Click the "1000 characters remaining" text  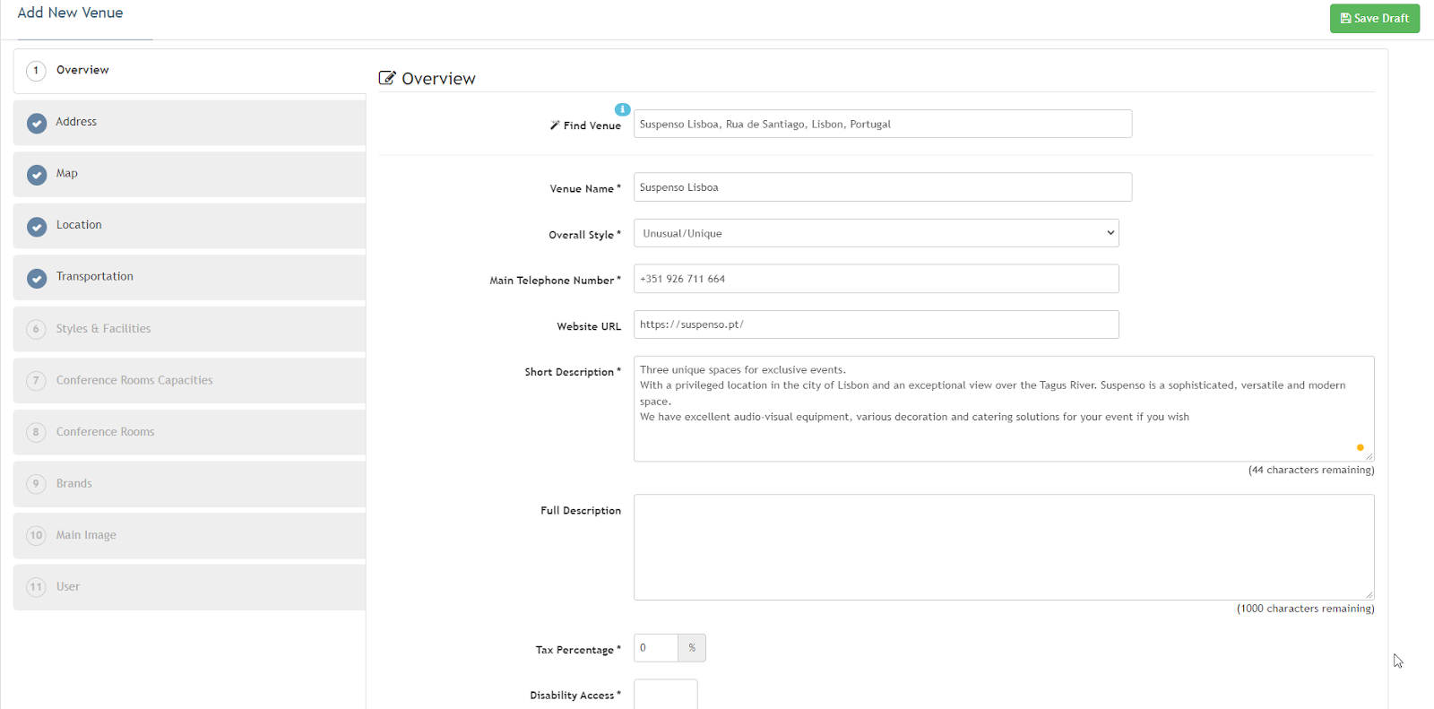[1306, 609]
